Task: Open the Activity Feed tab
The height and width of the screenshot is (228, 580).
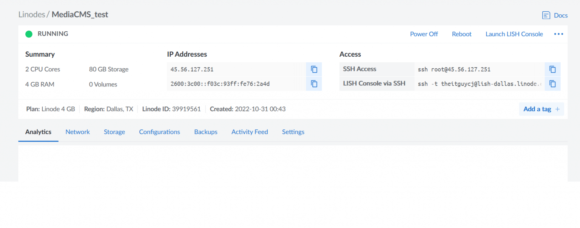Action: coord(250,132)
